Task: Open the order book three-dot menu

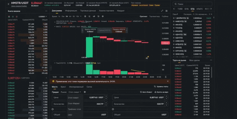Action: click(46, 11)
